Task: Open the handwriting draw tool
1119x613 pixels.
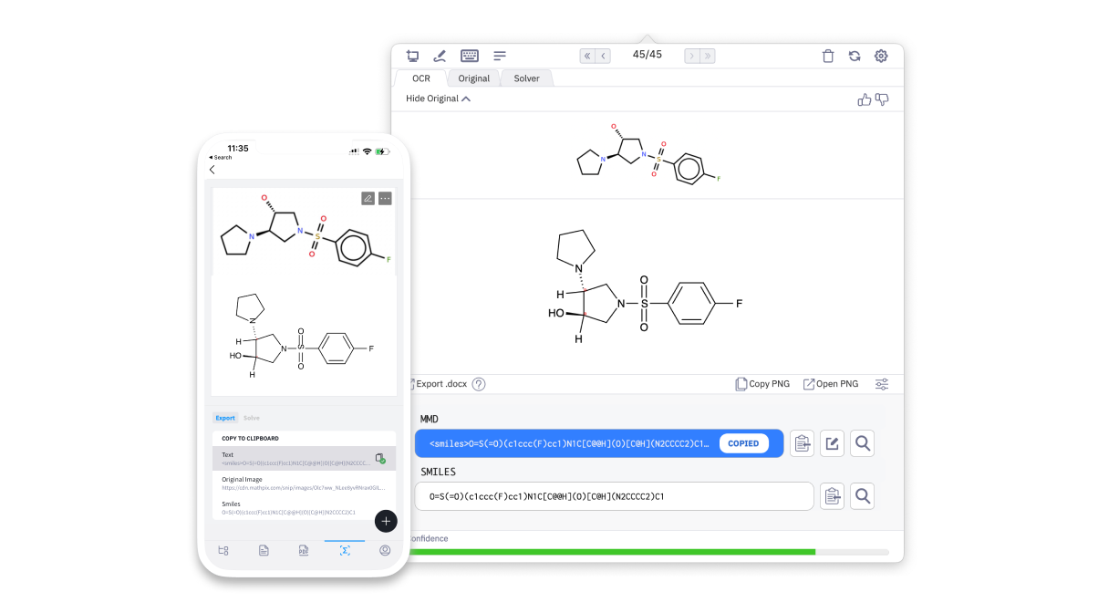Action: [x=440, y=56]
